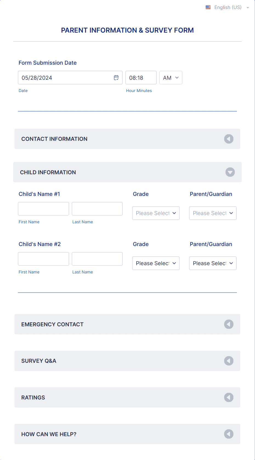The height and width of the screenshot is (460, 255).
Task: Expand the EMERGENCY CONTACT arrow icon
Action: click(229, 324)
